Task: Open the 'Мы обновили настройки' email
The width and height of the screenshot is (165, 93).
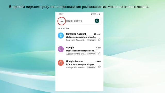Action: [x=79, y=51]
